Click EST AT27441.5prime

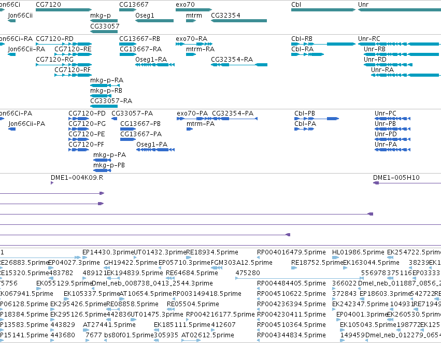point(109,325)
